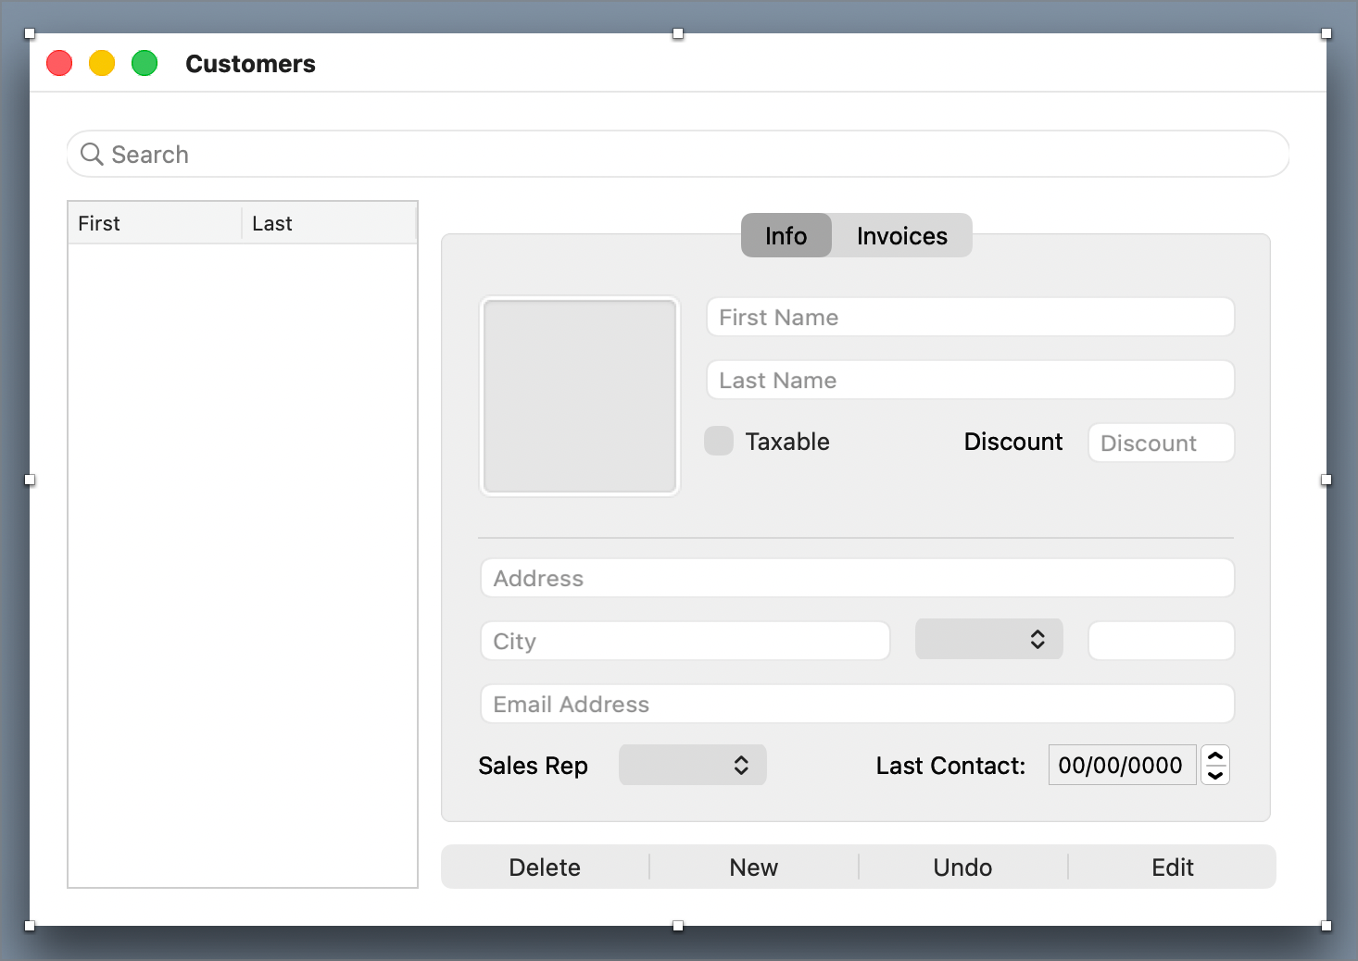Image resolution: width=1358 pixels, height=961 pixels.
Task: Click the City field
Action: (685, 641)
